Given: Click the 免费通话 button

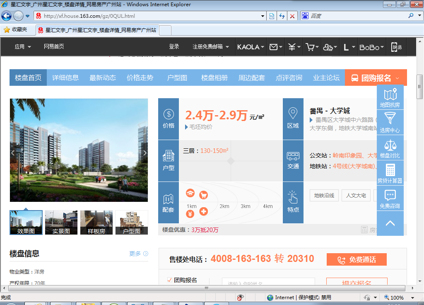Looking at the screenshot, I should point(357,260).
